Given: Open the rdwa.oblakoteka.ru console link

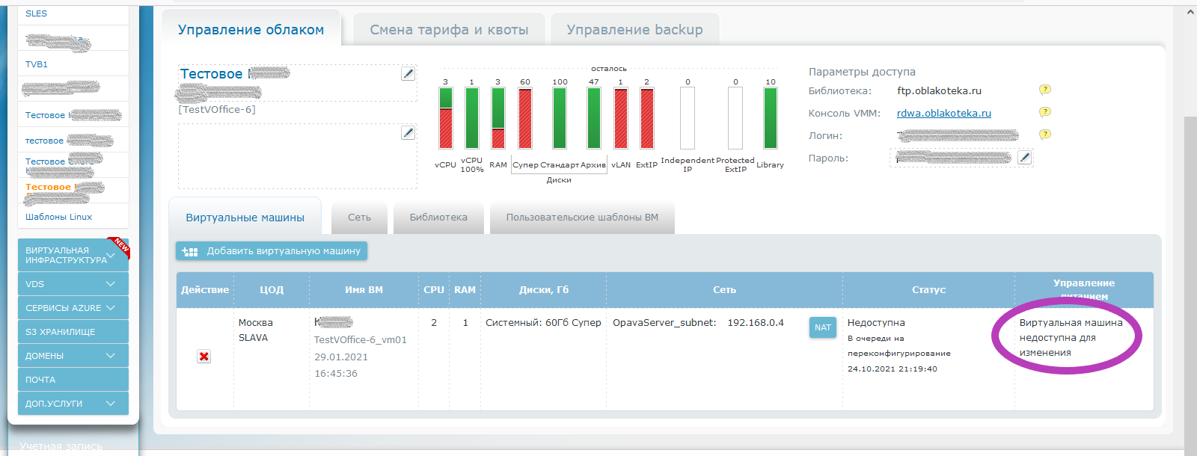Looking at the screenshot, I should tap(943, 113).
